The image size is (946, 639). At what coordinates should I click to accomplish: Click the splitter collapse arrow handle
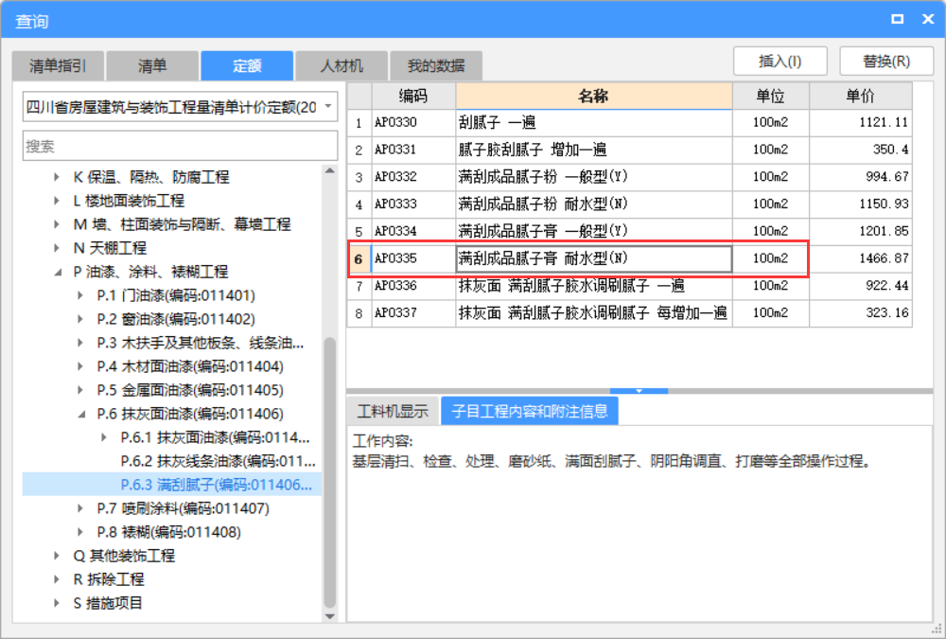click(639, 391)
